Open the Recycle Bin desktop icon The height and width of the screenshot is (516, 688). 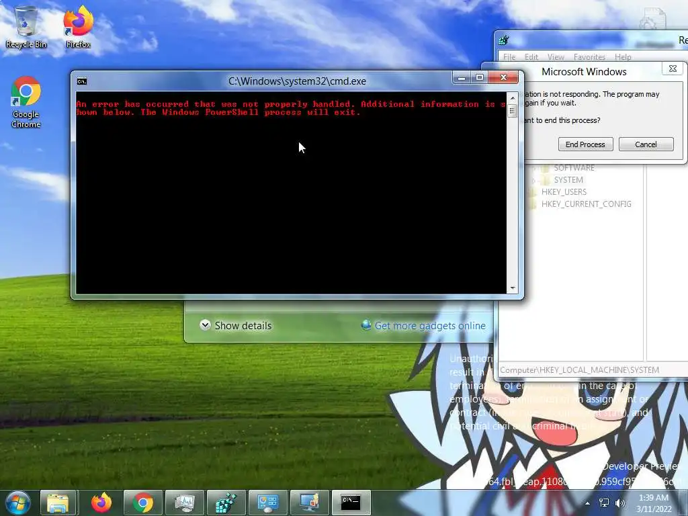point(26,27)
